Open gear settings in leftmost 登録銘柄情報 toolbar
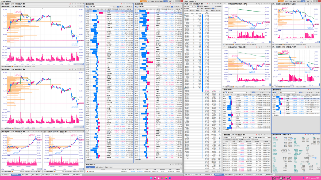Viewport: 321px width, 180px height. pos(86,7)
